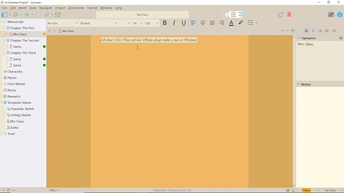Go forward in editor history
Screen dimensions: 344x193
click(x=54, y=31)
